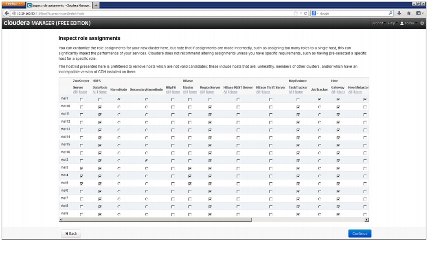Go to the Firefox home page icon
Image resolution: width=428 pixels, height=253 pixels.
coord(409,13)
